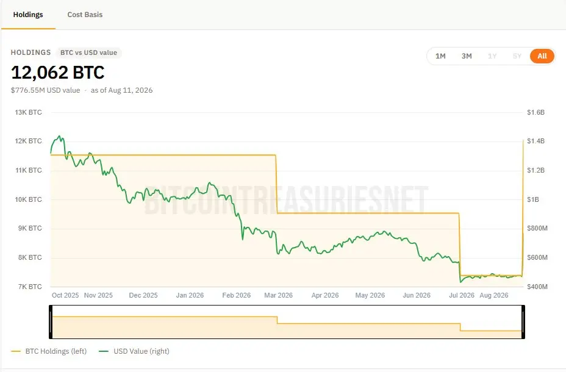The image size is (566, 372).
Task: Click the $1.4B right axis label
Action: tap(536, 141)
